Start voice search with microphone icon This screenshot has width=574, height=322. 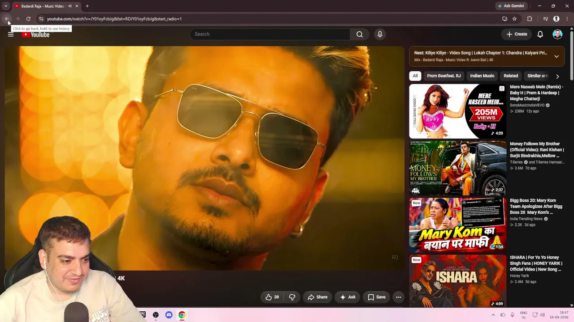(380, 34)
